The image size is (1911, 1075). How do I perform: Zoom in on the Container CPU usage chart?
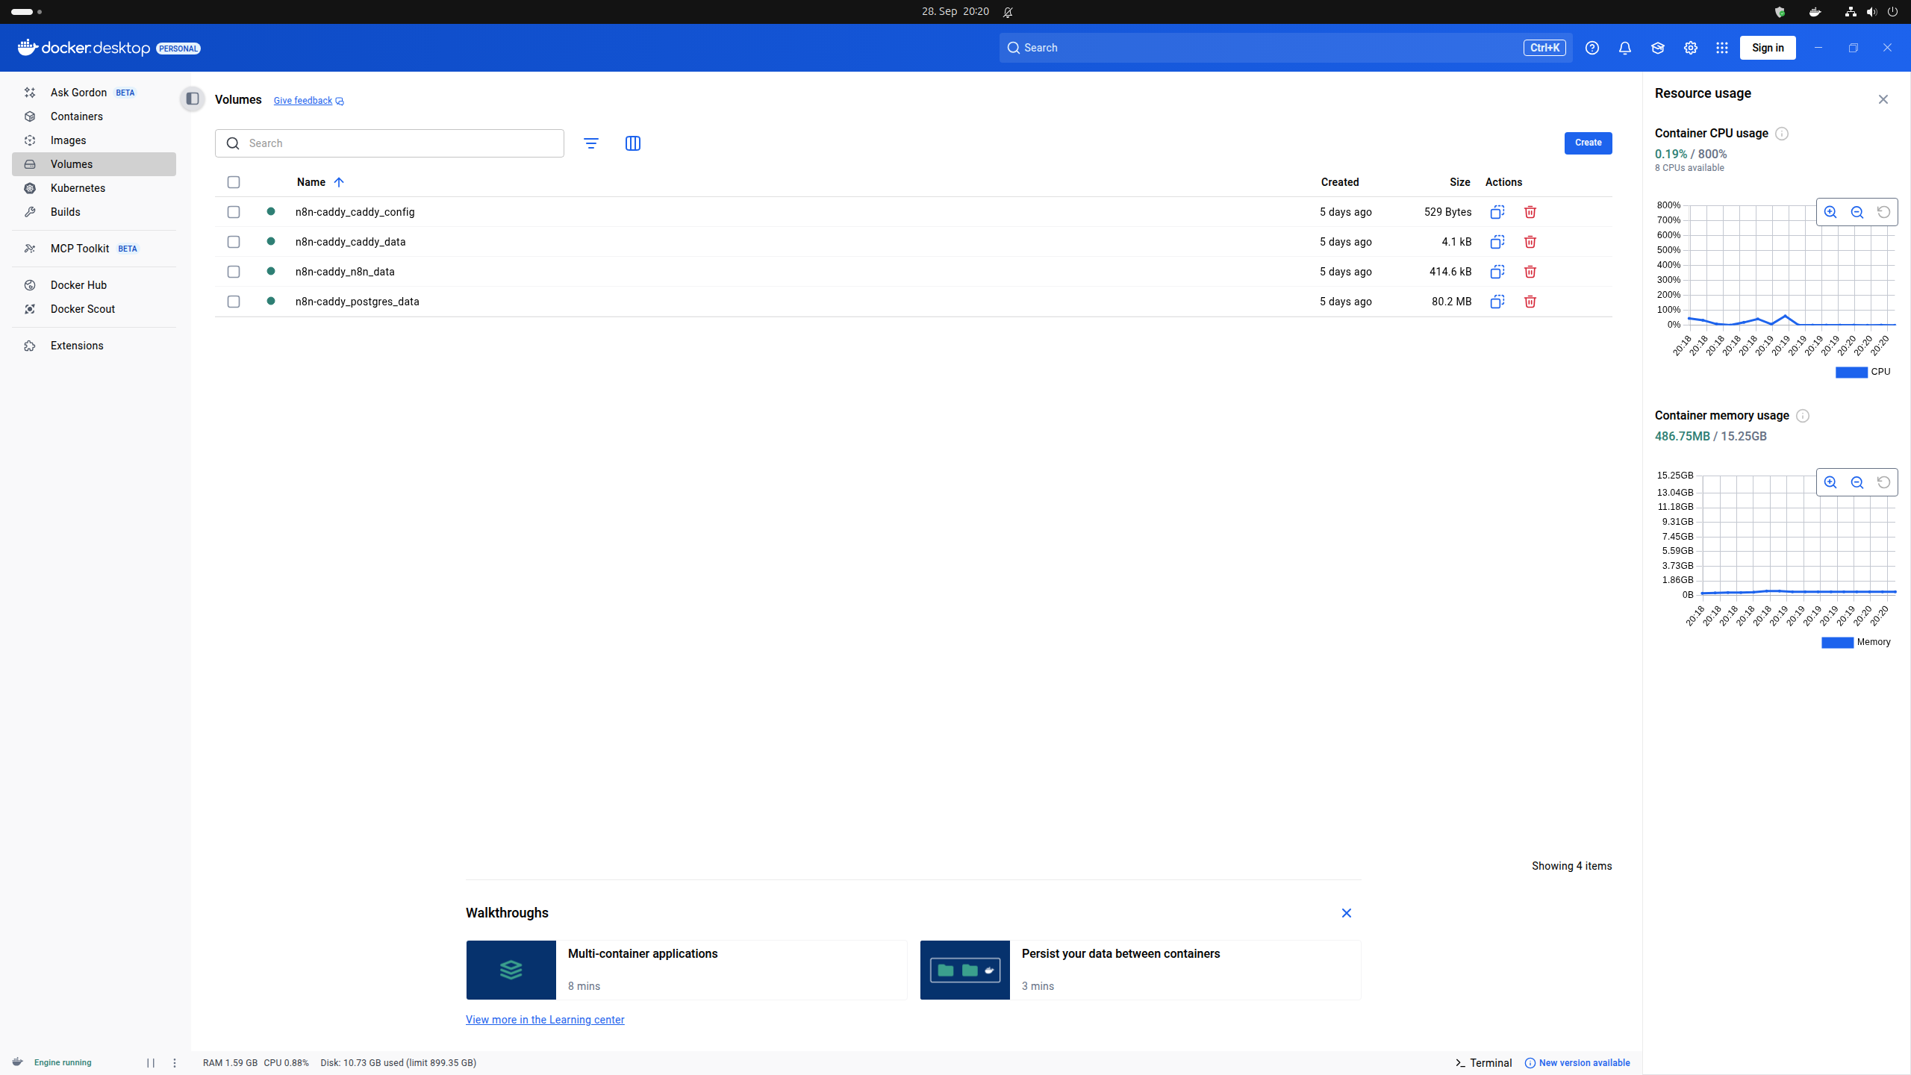pos(1830,212)
